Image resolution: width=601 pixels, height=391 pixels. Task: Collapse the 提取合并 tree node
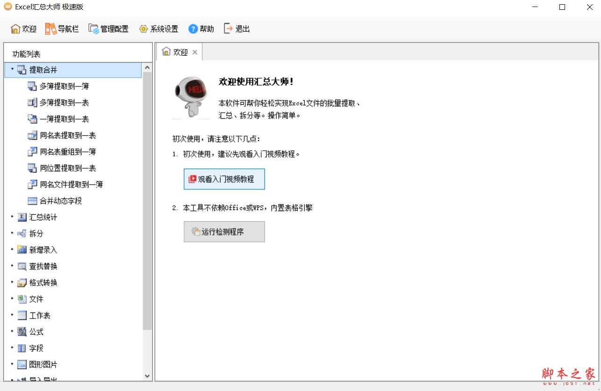point(12,69)
